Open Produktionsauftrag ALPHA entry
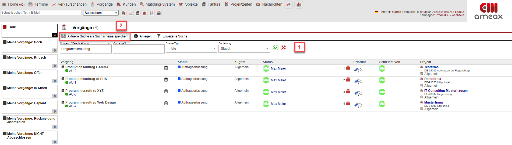 [x=86, y=79]
